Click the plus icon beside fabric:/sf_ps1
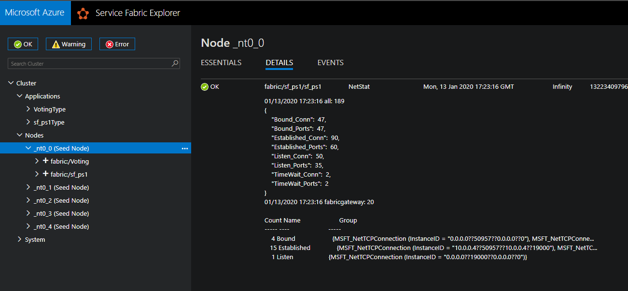 tap(46, 174)
